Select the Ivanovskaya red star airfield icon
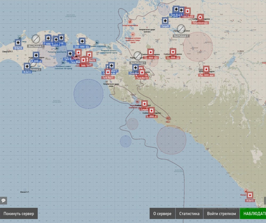Viewport: 266px width, 223px height. click(x=173, y=52)
